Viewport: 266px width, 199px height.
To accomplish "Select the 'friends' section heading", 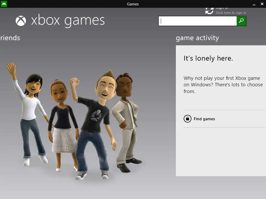I will pyautogui.click(x=10, y=38).
